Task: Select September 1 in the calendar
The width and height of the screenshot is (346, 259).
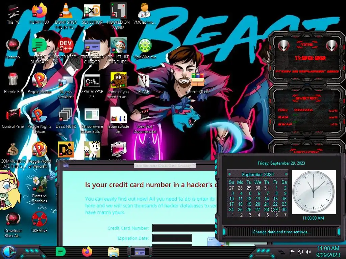Action: [x=276, y=188]
